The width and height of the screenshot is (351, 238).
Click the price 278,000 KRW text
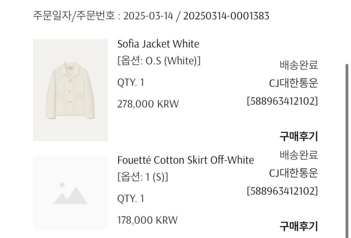coord(148,103)
